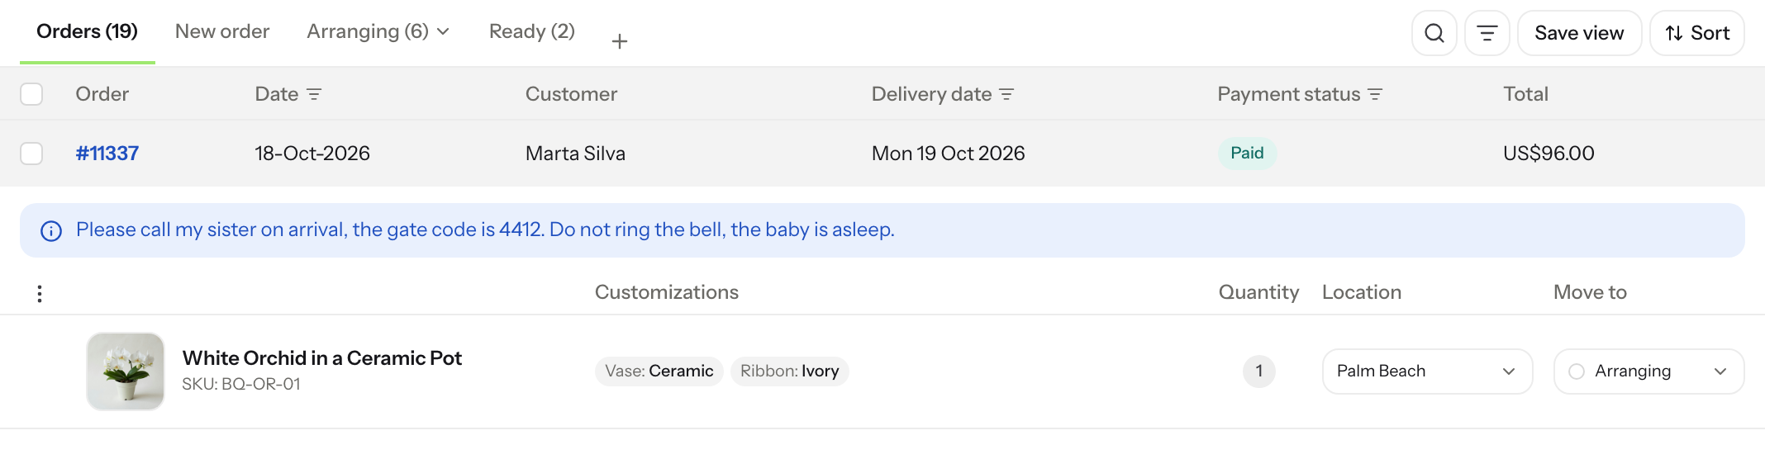Open the filter lines icon button
The image size is (1765, 459).
pyautogui.click(x=1487, y=33)
